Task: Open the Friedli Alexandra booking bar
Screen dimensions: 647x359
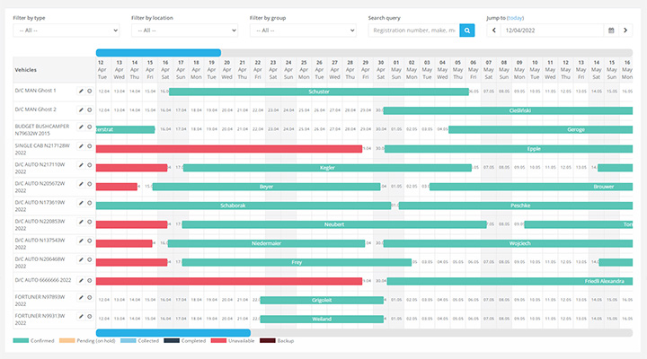Action: point(510,282)
